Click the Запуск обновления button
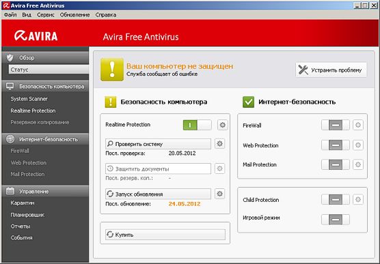Image resolution: width=380 pixels, height=264 pixels. point(159,194)
